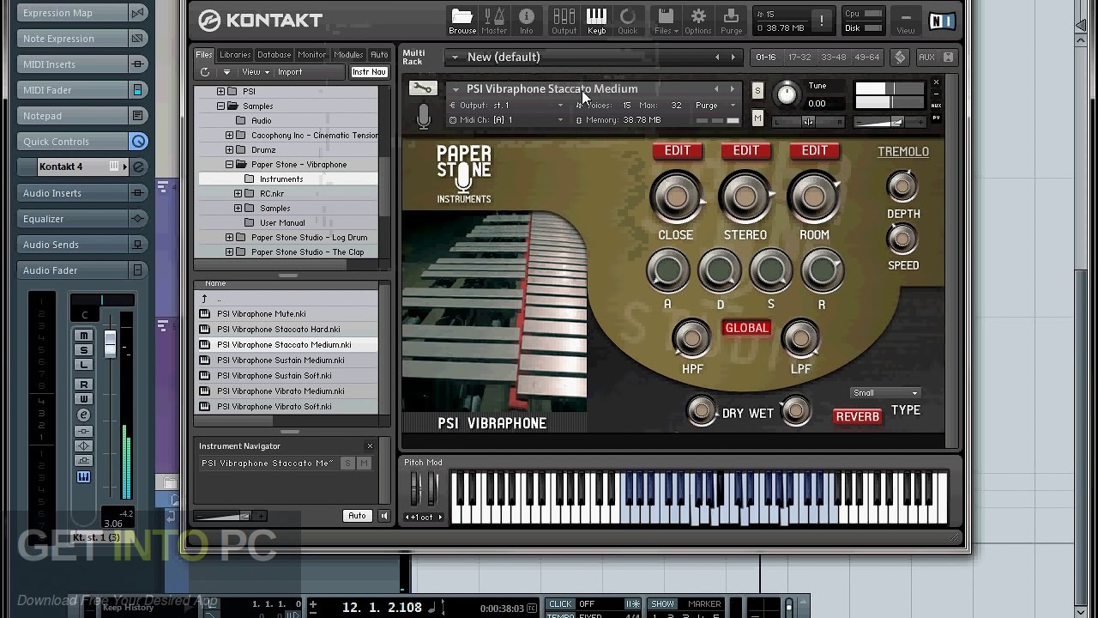
Task: Open Audio Sends section icon
Action: 137,245
